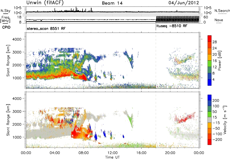Click the 15 value on Velocity color bar
This screenshot has width=230, height=159.
point(215,117)
